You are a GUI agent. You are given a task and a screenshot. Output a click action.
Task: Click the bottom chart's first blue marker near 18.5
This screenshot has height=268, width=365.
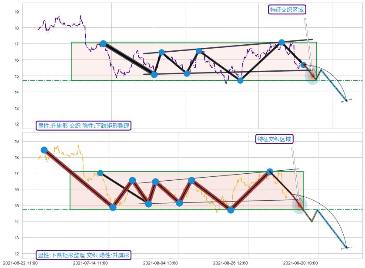point(44,150)
